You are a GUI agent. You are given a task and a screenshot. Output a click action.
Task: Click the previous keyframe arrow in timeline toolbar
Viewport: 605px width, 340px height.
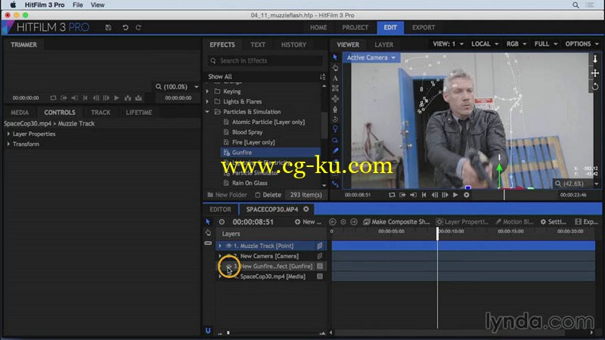(332, 221)
